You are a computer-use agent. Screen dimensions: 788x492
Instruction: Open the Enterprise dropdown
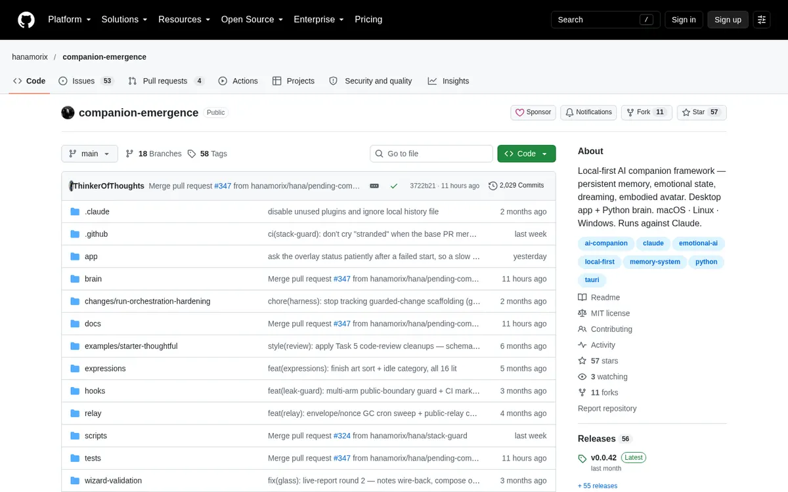(x=318, y=20)
